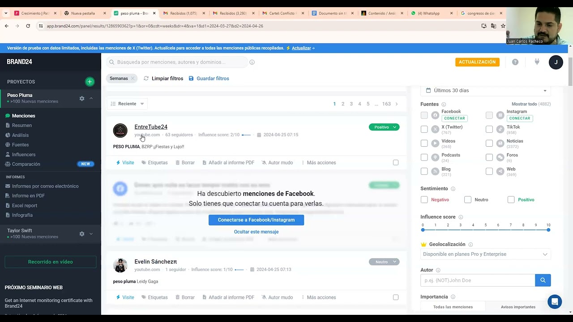Image resolution: width=573 pixels, height=322 pixels.
Task: Select Avisos importantes tab
Action: coord(518,307)
